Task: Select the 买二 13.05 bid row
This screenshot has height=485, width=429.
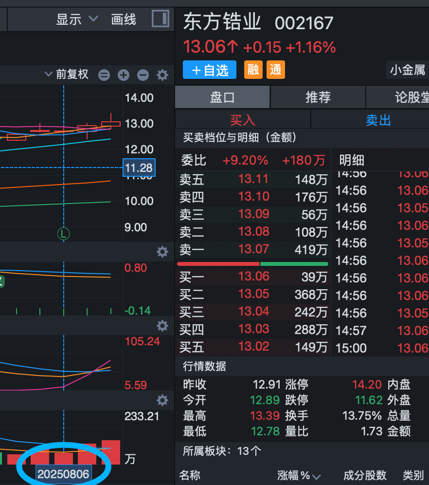Action: [253, 295]
